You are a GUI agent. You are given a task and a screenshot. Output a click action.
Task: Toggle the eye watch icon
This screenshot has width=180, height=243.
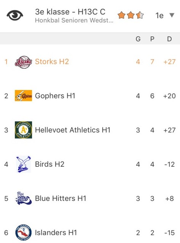[15, 15]
